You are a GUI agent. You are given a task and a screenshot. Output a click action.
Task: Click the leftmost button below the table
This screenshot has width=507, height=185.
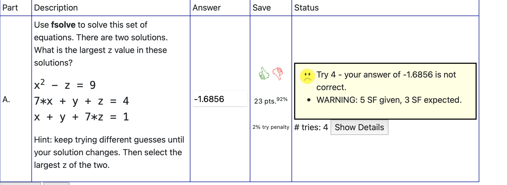coord(20,184)
